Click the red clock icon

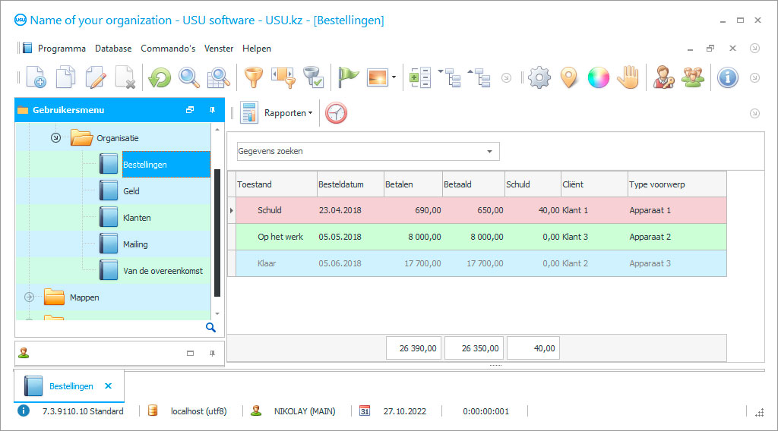point(336,113)
